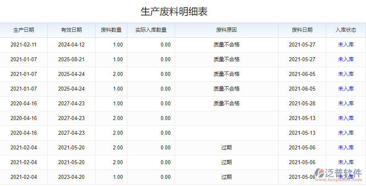Select the 2025-08-21 effective date cell
Viewport: 366px width, 186px height.
pyautogui.click(x=71, y=59)
